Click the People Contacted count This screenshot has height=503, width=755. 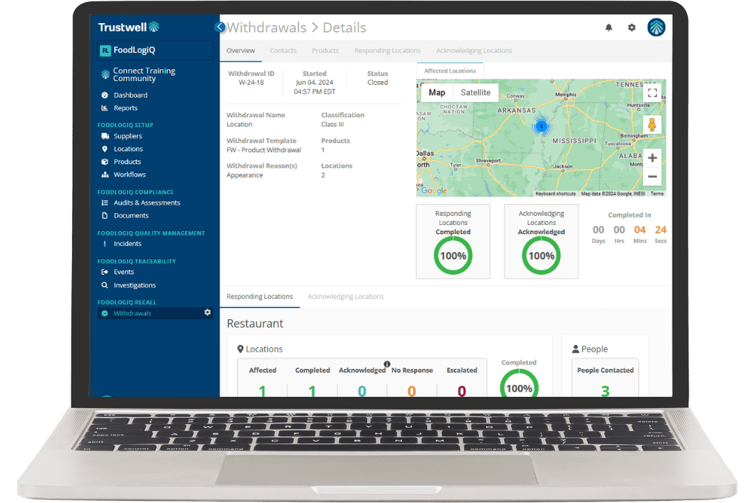point(605,391)
